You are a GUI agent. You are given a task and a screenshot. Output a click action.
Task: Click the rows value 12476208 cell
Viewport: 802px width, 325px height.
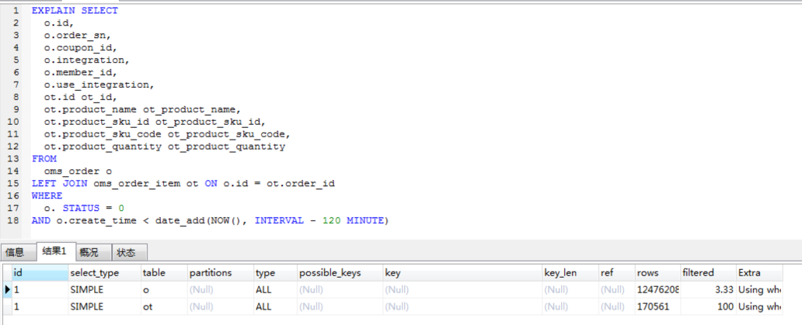point(657,289)
